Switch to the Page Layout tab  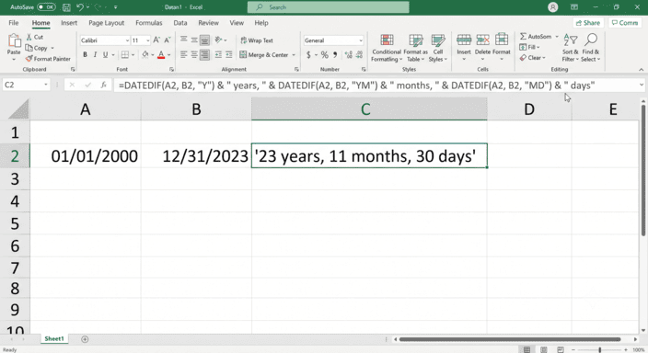coord(106,23)
